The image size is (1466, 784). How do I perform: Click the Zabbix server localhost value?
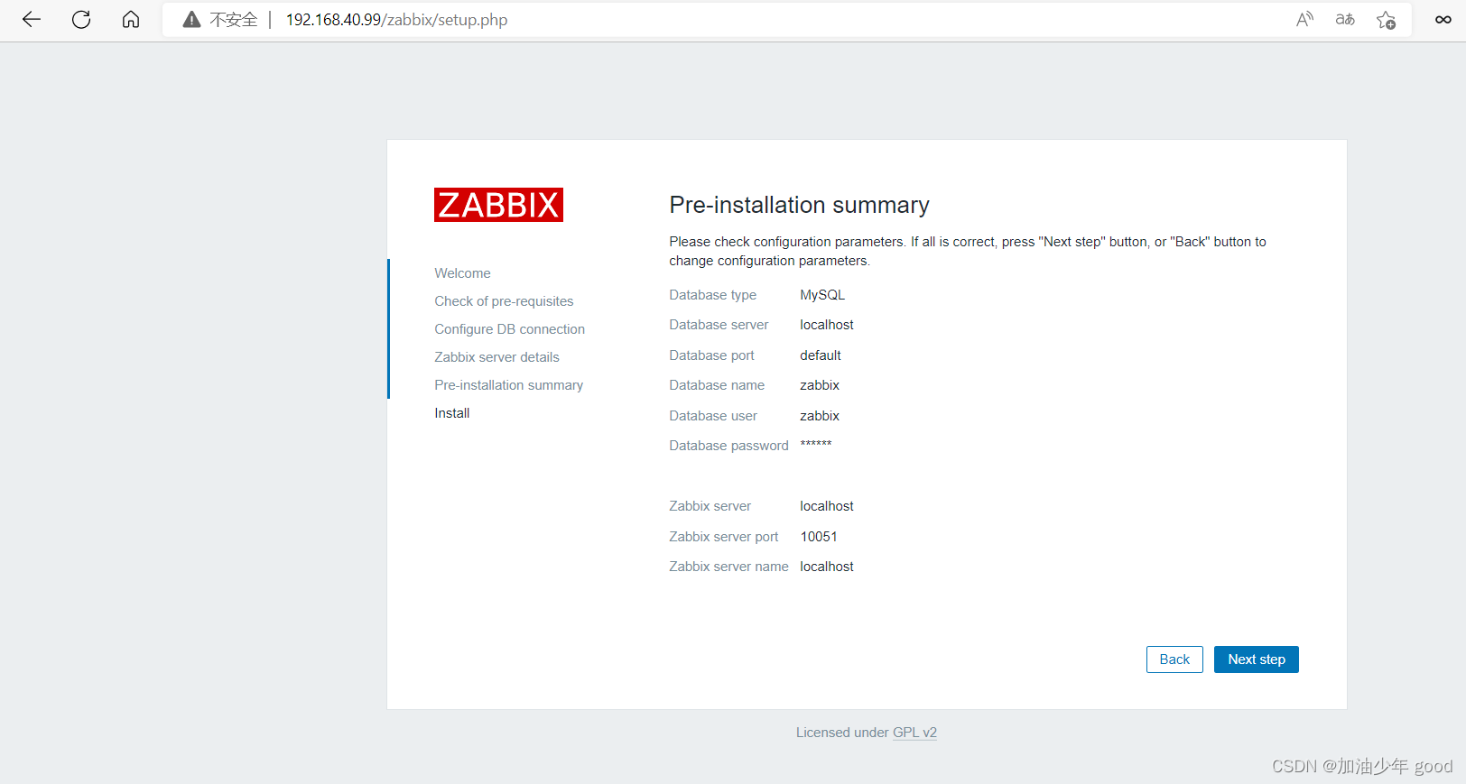pyautogui.click(x=826, y=506)
